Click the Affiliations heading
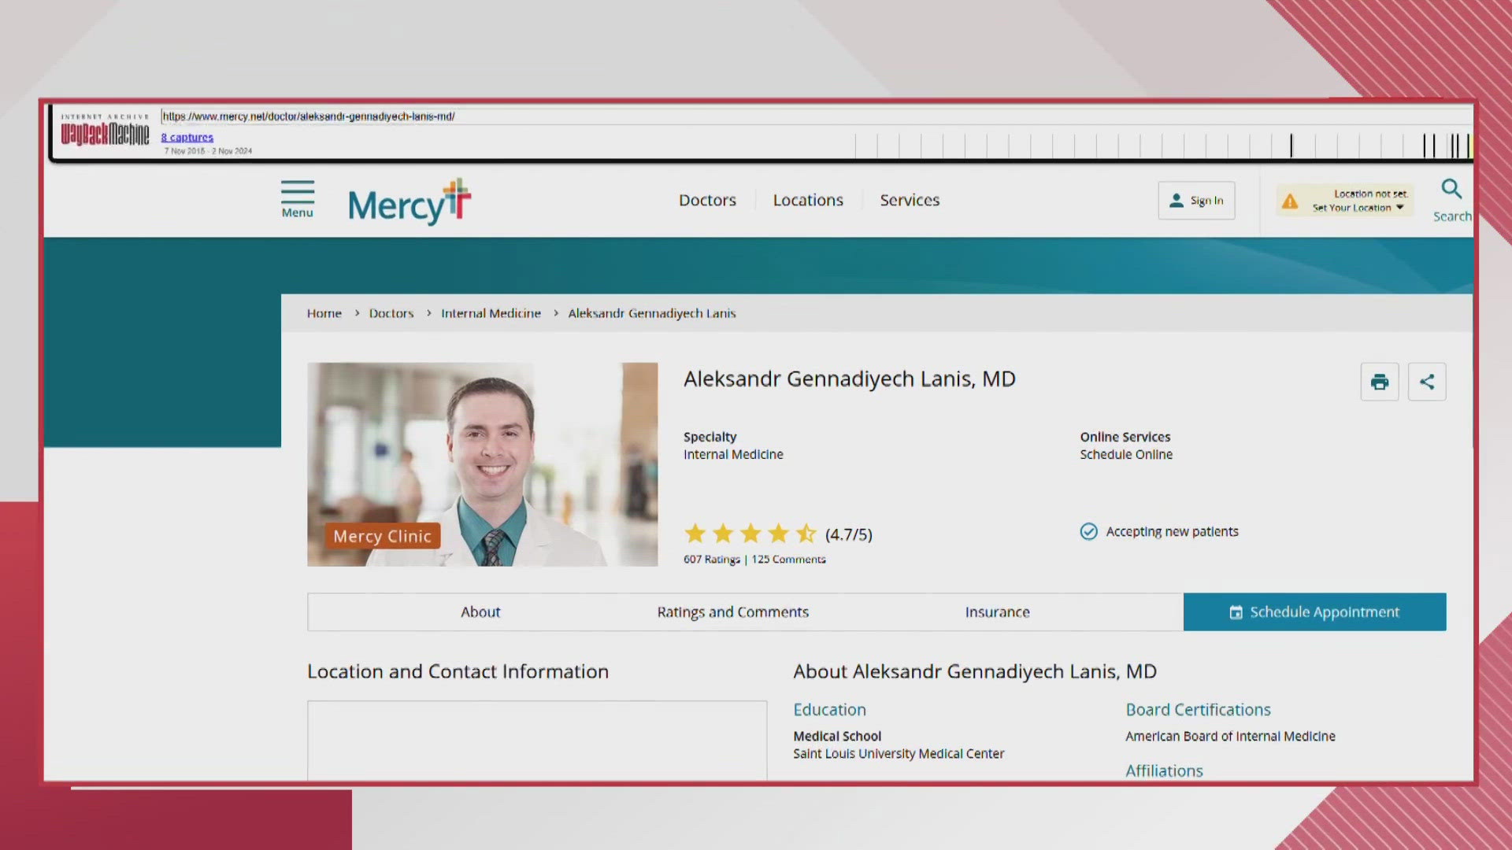 coord(1164,771)
